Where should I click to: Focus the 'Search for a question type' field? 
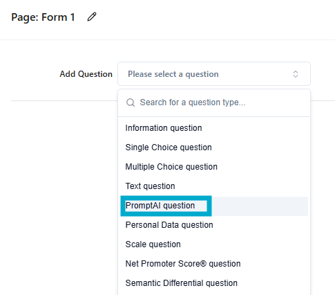pyautogui.click(x=214, y=102)
